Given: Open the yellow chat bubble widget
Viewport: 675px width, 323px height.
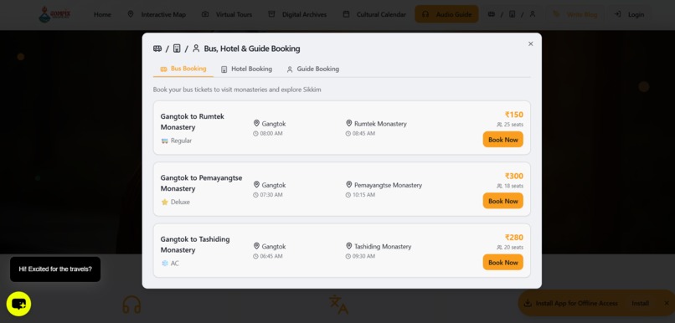Looking at the screenshot, I should pos(18,304).
